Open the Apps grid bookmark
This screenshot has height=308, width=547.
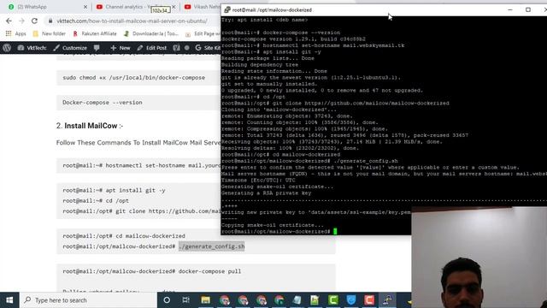(x=16, y=33)
